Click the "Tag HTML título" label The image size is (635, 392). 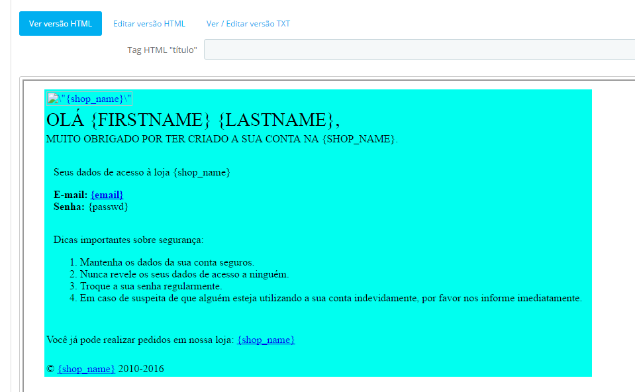[x=162, y=50]
